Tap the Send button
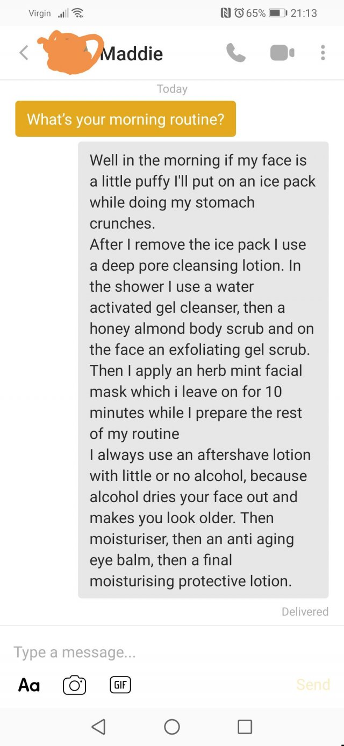 pyautogui.click(x=313, y=685)
